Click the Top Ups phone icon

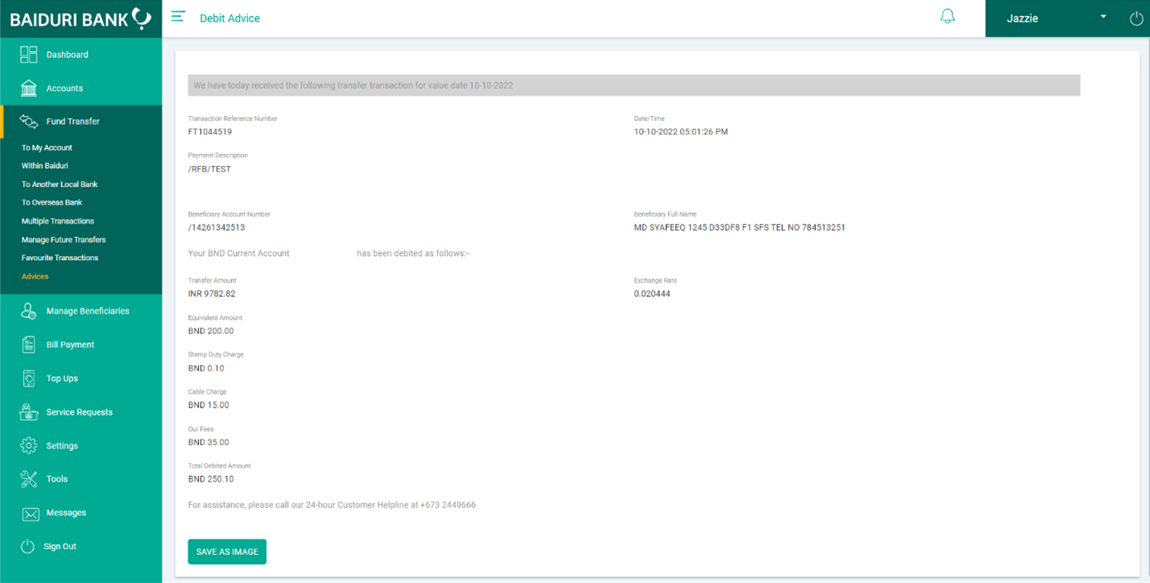point(29,378)
